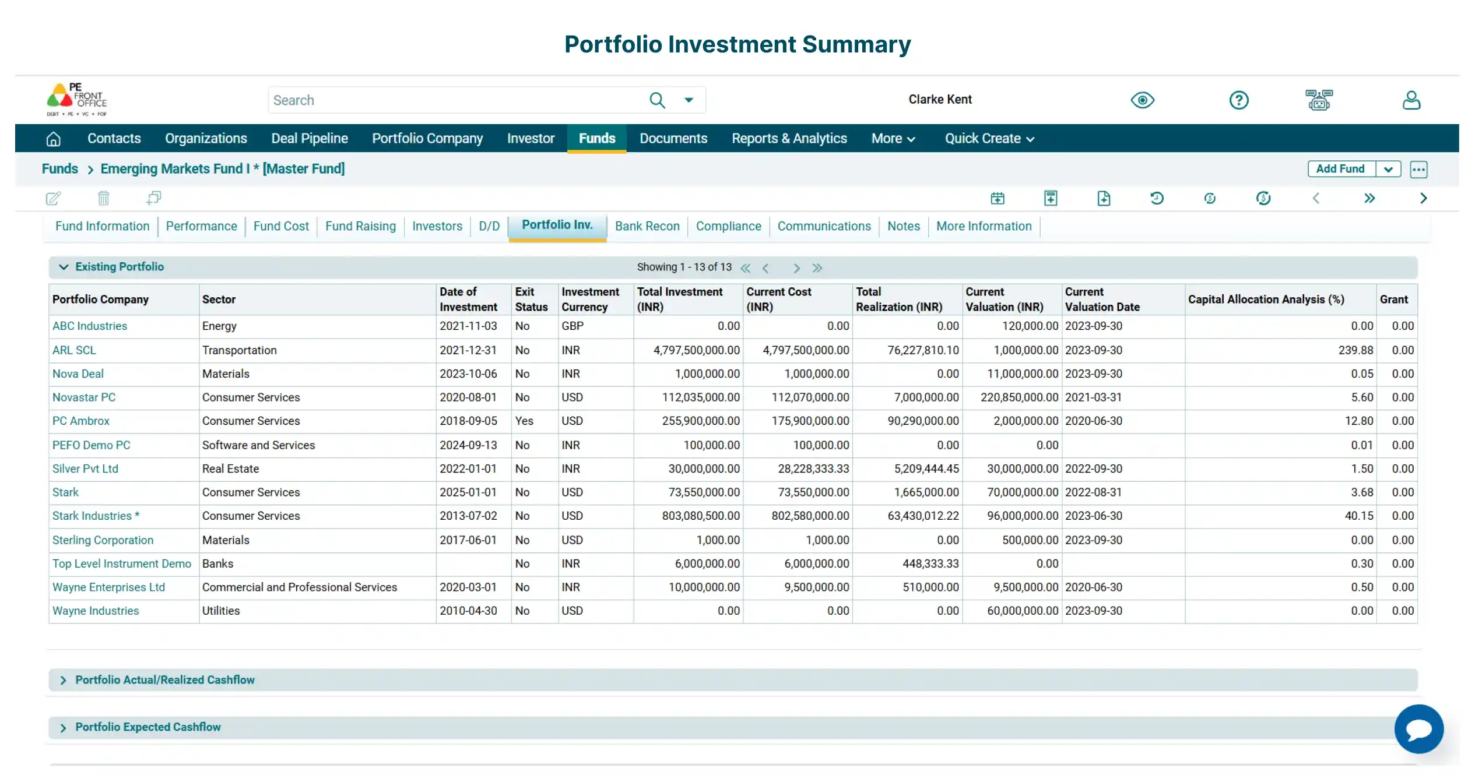Click the small currency refresh icon
1475x775 pixels.
(1210, 199)
